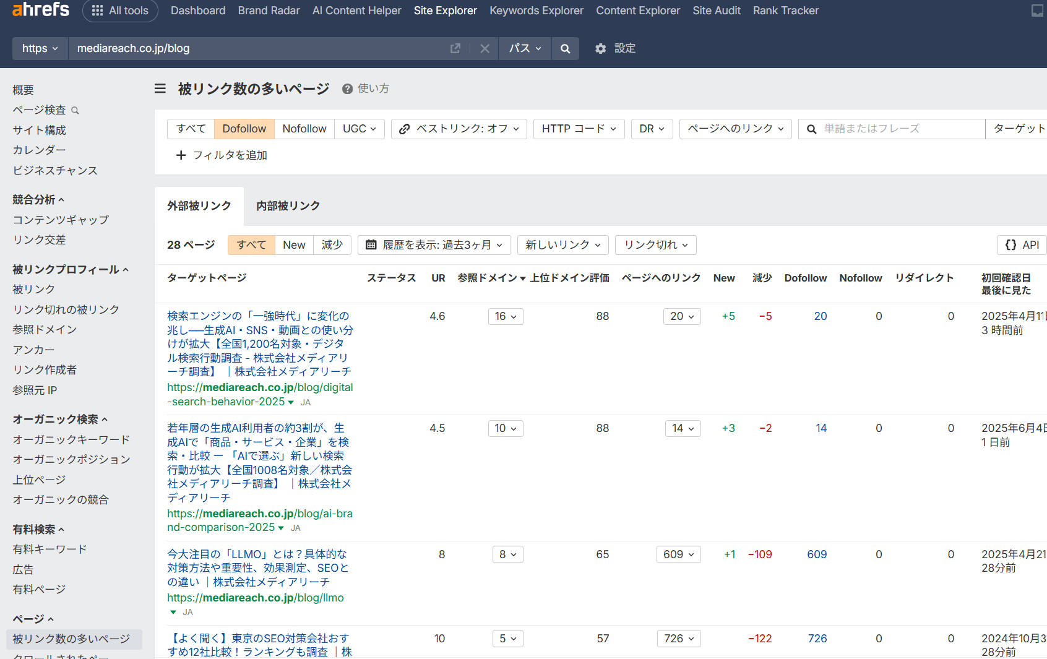Select the Nofollow filter
Viewport: 1047px width, 659px height.
point(304,129)
